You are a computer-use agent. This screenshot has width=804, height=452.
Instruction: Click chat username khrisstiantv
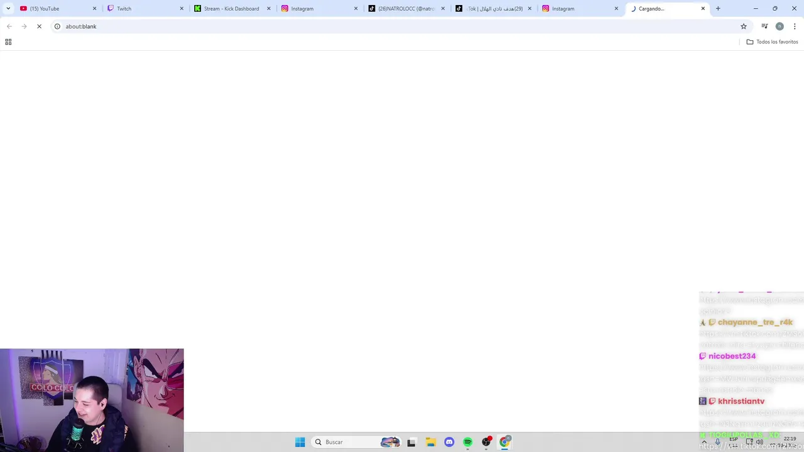click(x=741, y=401)
